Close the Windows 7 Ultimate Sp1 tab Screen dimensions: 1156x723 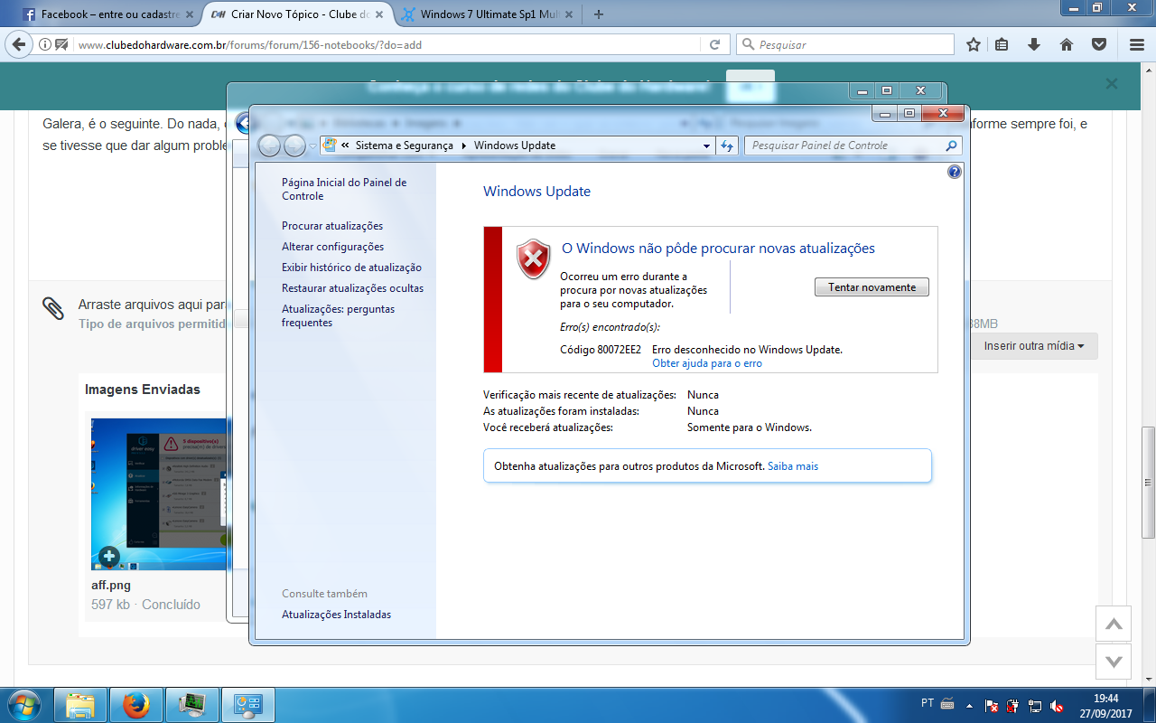click(569, 14)
